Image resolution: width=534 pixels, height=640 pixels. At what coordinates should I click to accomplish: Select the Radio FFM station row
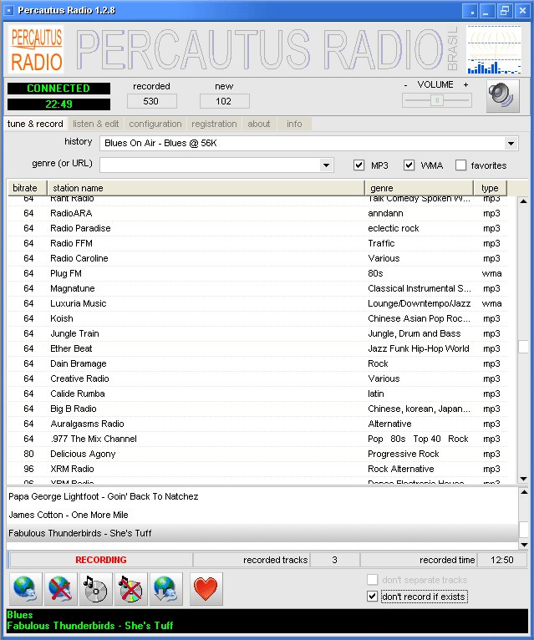(258, 243)
